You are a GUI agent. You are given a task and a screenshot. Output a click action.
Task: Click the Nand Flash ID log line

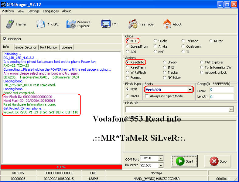29,100
